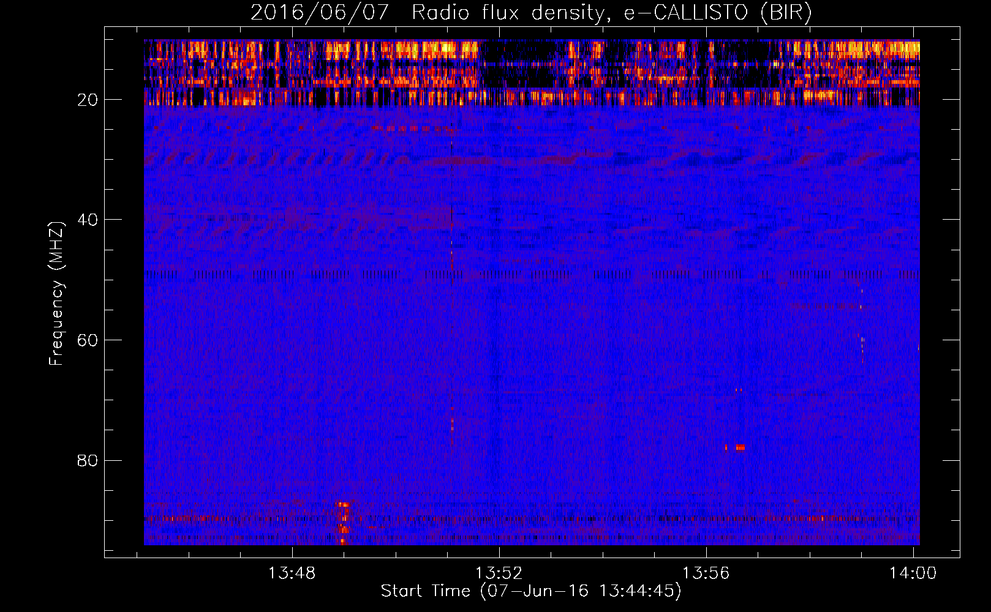Click the 40 MHz tick label
991x612 pixels.
88,220
